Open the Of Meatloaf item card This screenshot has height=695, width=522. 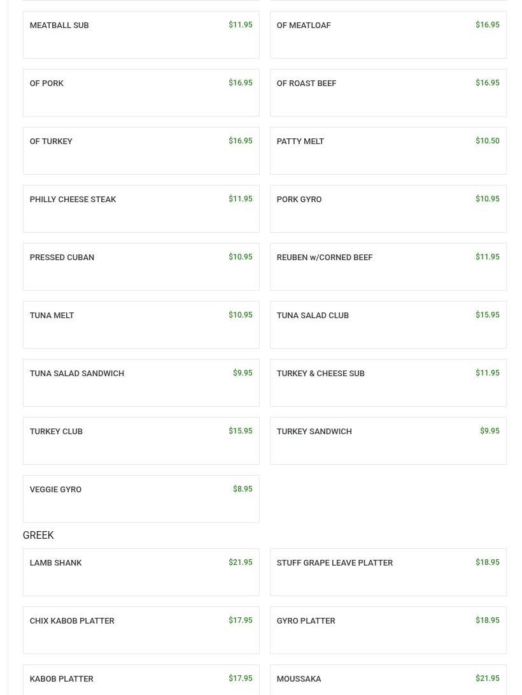pyautogui.click(x=388, y=34)
